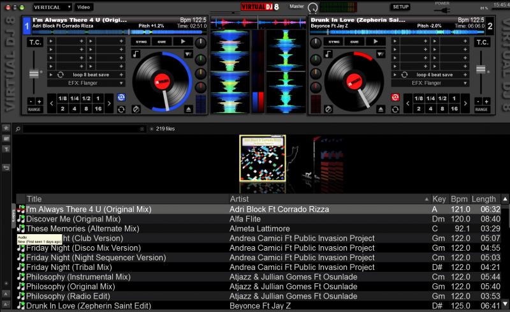Image resolution: width=510 pixels, height=312 pixels.
Task: Click the pitch slider handle on deck 2
Action: tap(481, 70)
